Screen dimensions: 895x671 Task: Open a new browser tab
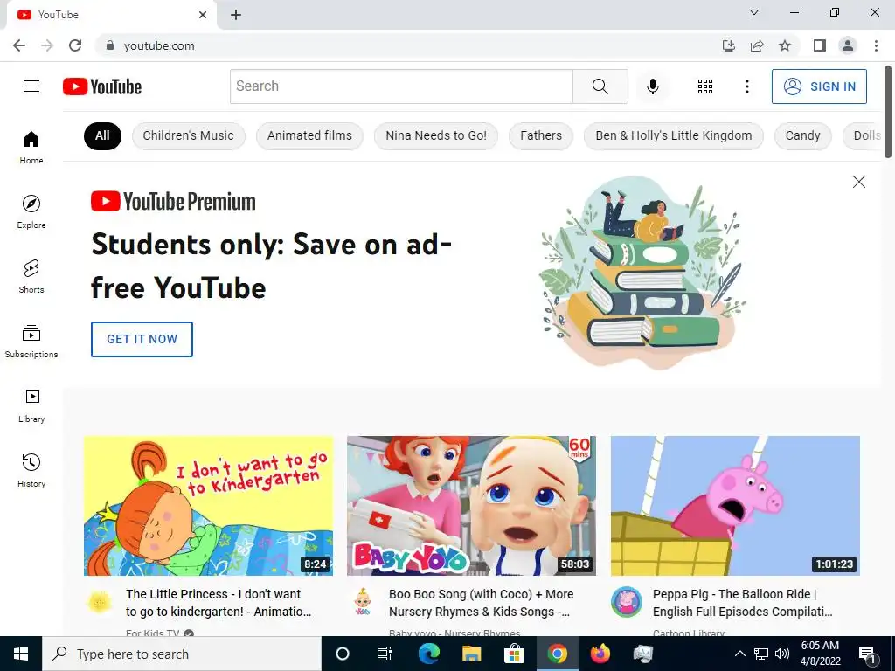236,15
